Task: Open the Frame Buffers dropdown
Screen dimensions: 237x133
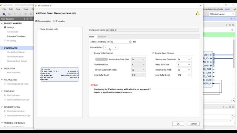Action: [111, 47]
